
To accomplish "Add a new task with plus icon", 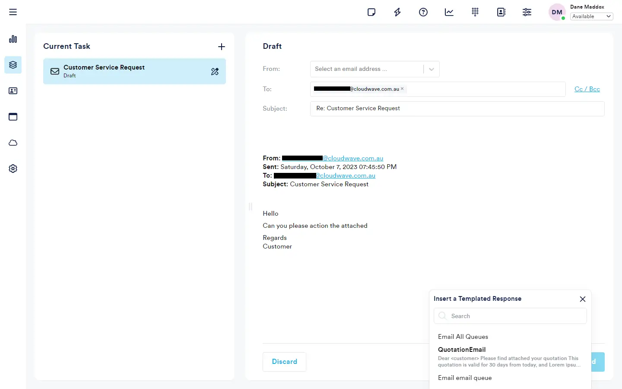I will click(222, 47).
